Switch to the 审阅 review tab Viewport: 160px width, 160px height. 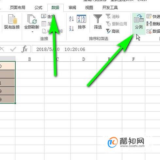pos(72,8)
